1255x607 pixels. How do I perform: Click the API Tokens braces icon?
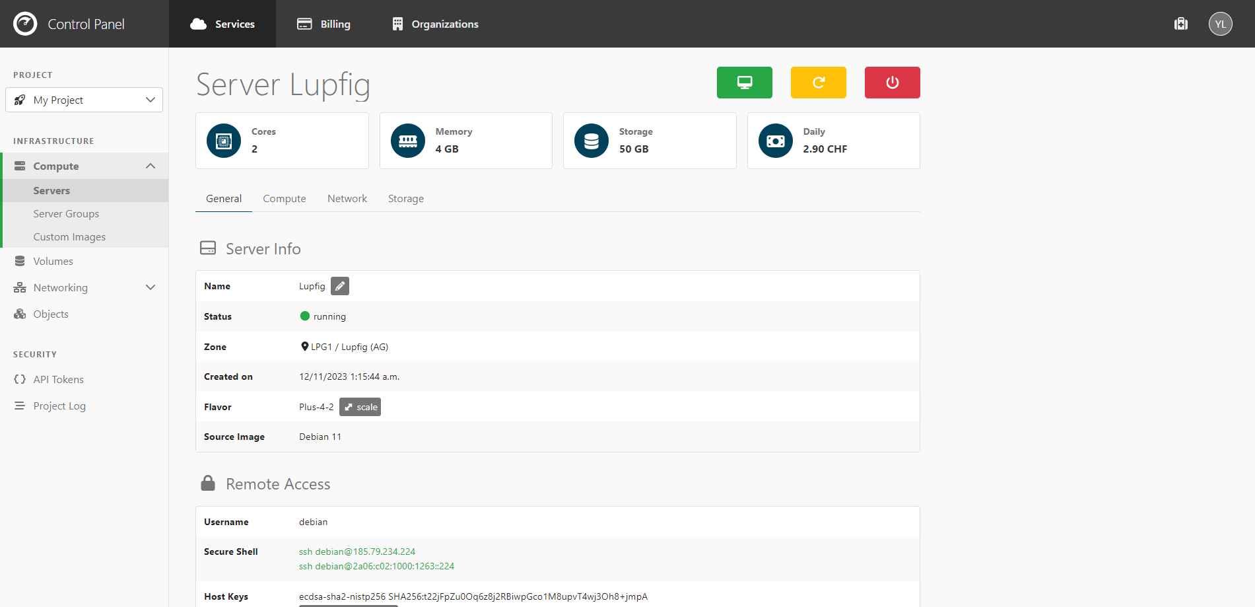click(20, 379)
